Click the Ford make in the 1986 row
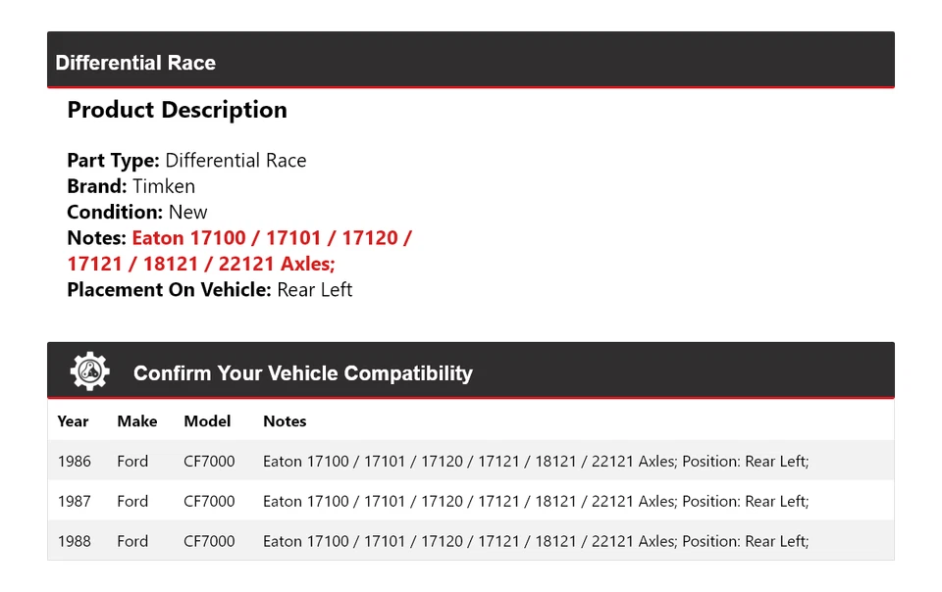Screen dimensions: 942x592 [132, 462]
